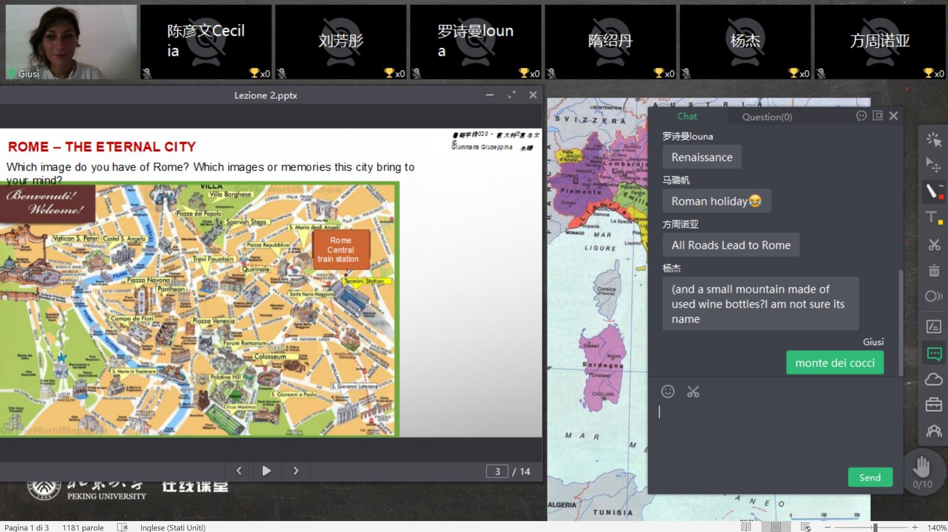The width and height of the screenshot is (948, 532).
Task: Activate the text tool
Action: [x=934, y=218]
